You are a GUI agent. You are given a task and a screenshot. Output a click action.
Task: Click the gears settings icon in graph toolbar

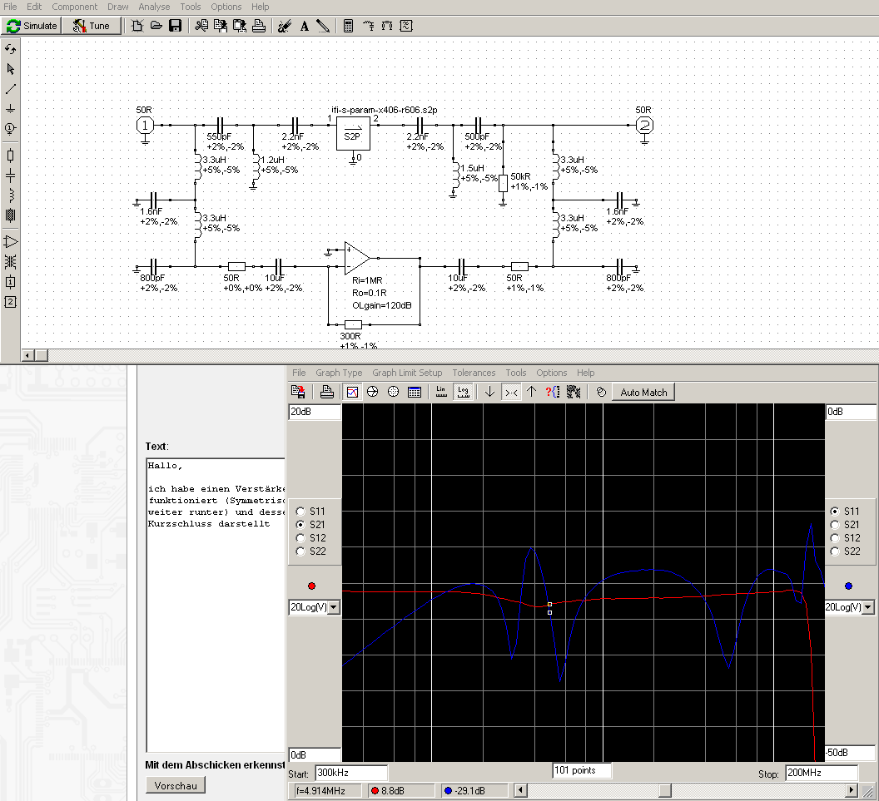coord(573,392)
